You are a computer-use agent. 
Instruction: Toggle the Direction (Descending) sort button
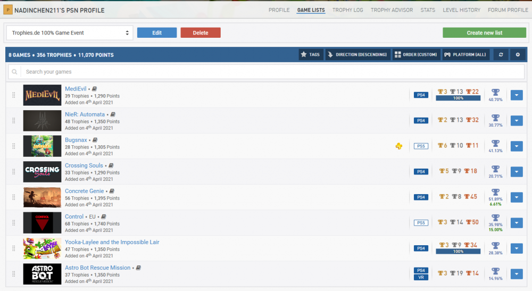pos(358,55)
